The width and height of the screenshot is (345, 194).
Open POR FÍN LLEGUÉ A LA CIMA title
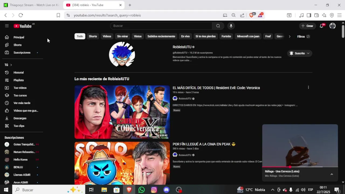coord(204,144)
